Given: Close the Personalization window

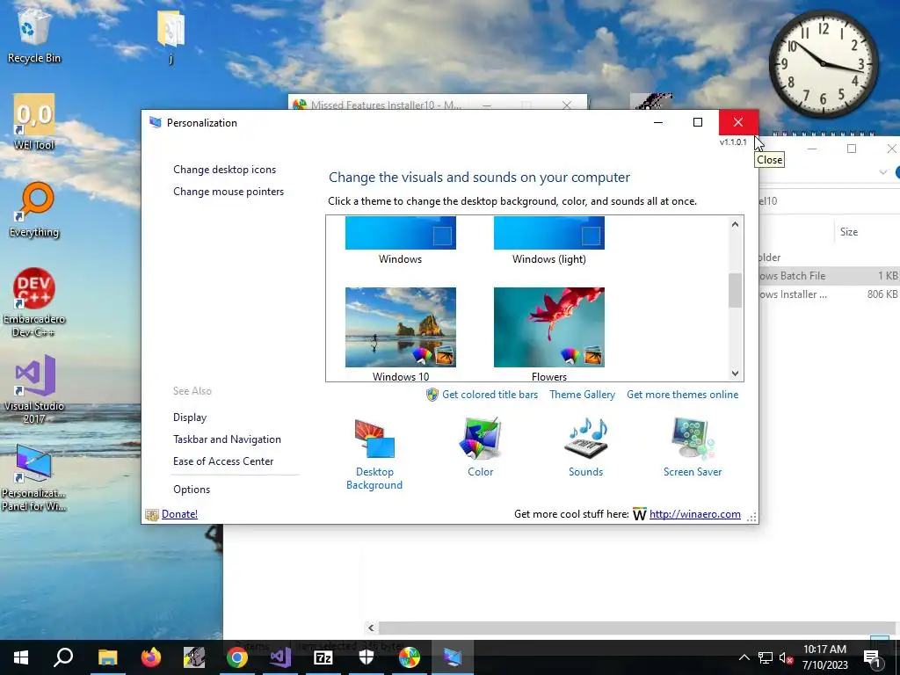Looking at the screenshot, I should coord(738,122).
